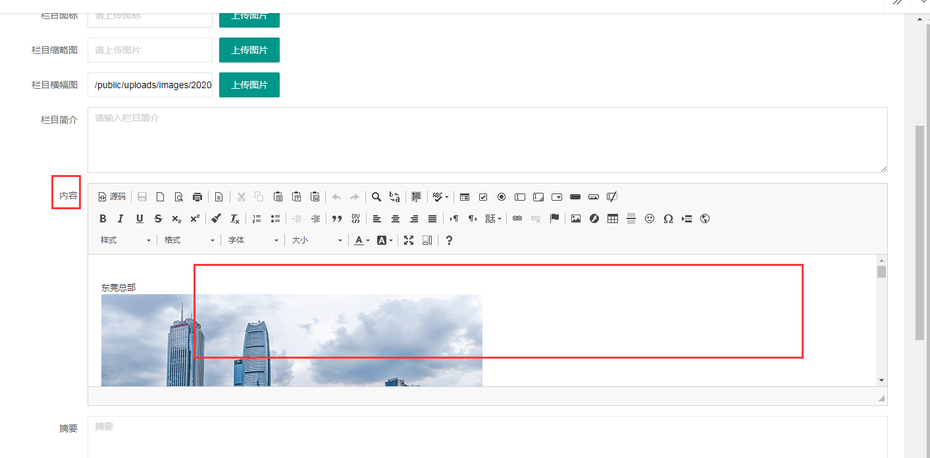Open the text color picker

tap(361, 240)
